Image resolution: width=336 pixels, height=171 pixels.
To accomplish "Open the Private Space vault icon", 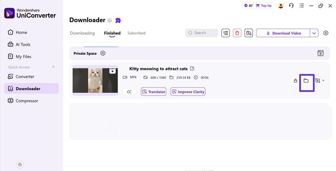I will 320,53.
